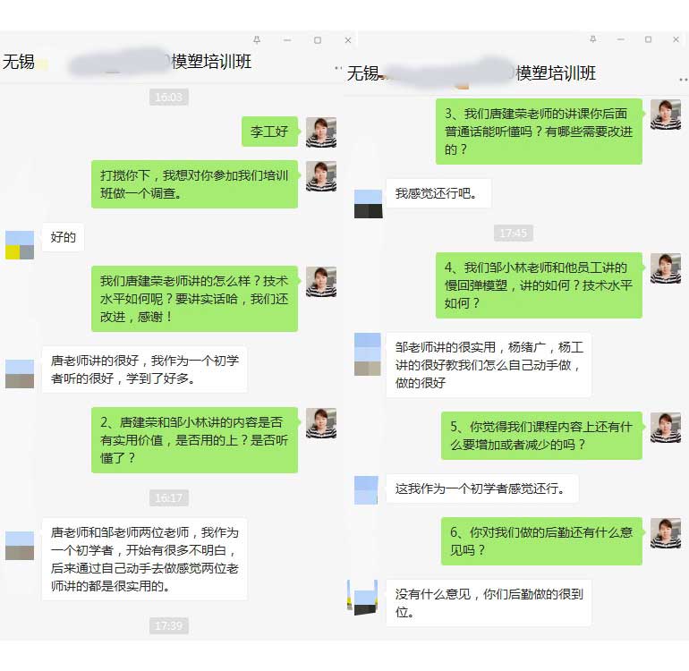Click the 17:45 timestamp label
Image resolution: width=689 pixels, height=671 pixels.
pyautogui.click(x=514, y=233)
